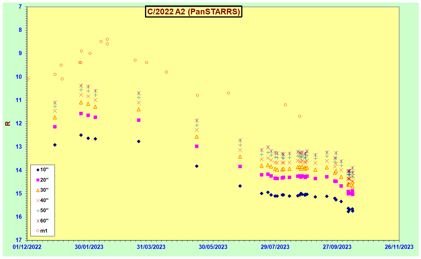Click y-axis value 14

(19, 170)
